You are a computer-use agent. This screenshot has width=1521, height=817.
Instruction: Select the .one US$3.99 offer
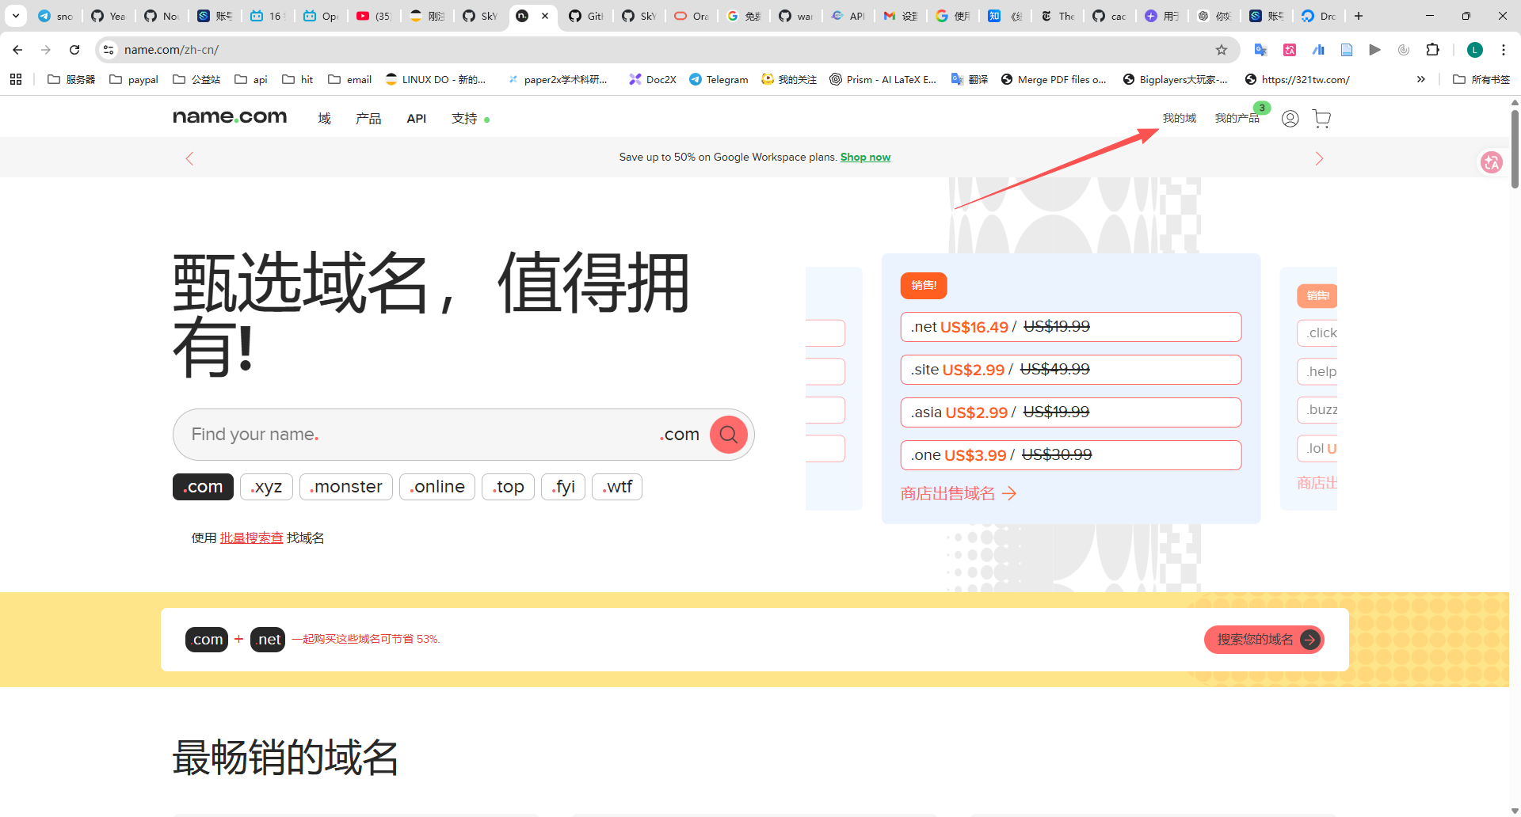[x=1071, y=455]
